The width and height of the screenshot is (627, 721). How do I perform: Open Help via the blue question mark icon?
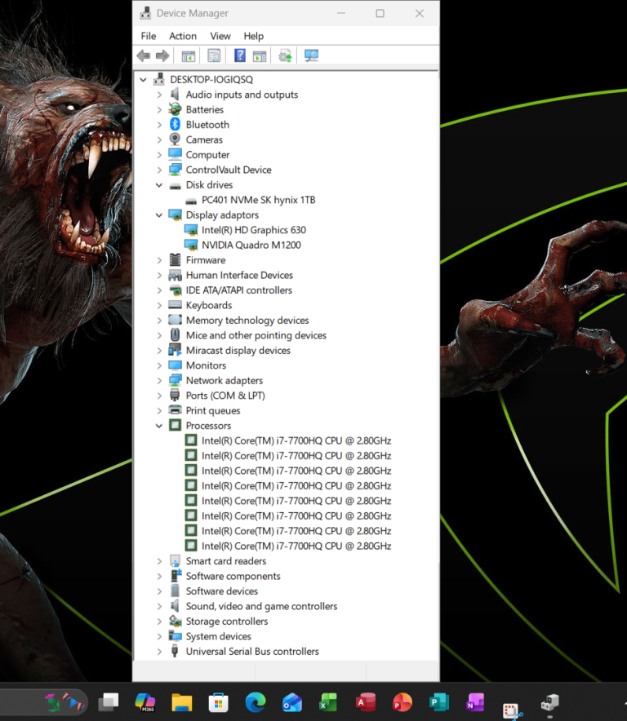pyautogui.click(x=240, y=55)
